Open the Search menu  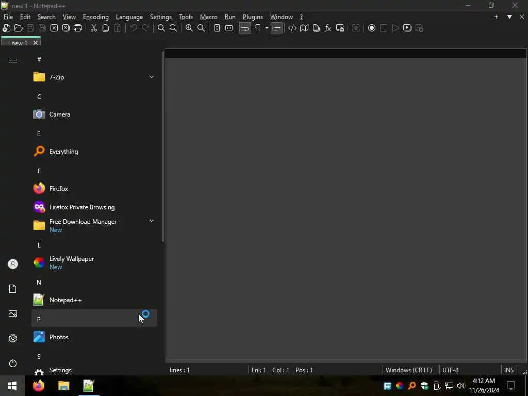click(46, 17)
